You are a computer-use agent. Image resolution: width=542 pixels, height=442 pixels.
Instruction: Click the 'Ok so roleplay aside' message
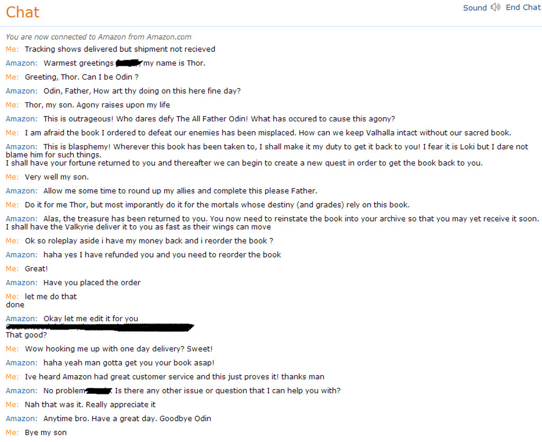pos(149,241)
